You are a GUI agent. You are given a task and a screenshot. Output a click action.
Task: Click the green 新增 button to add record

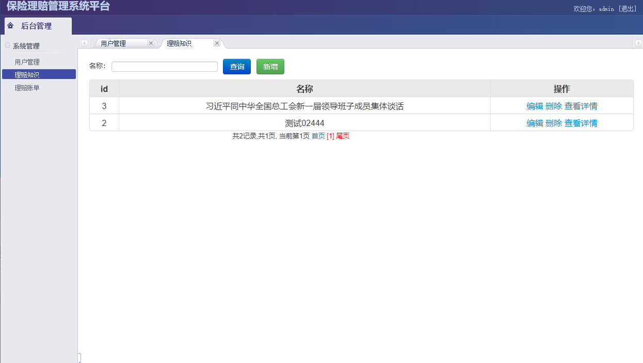coord(270,66)
